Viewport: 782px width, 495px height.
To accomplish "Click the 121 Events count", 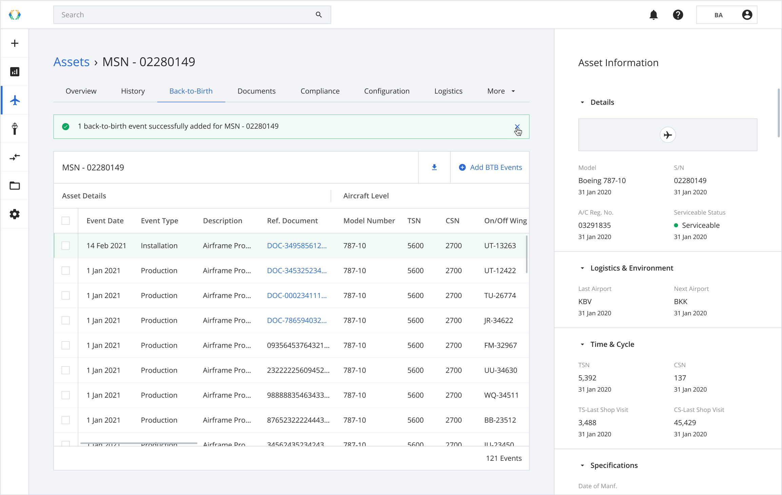I will (x=504, y=458).
